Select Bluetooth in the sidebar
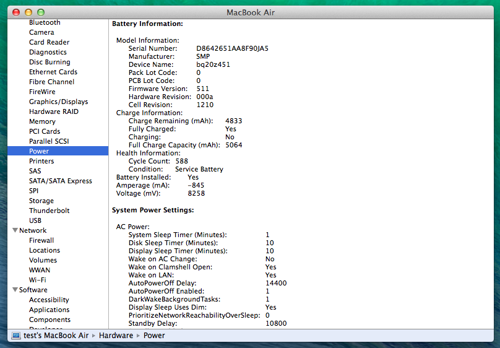 point(45,22)
